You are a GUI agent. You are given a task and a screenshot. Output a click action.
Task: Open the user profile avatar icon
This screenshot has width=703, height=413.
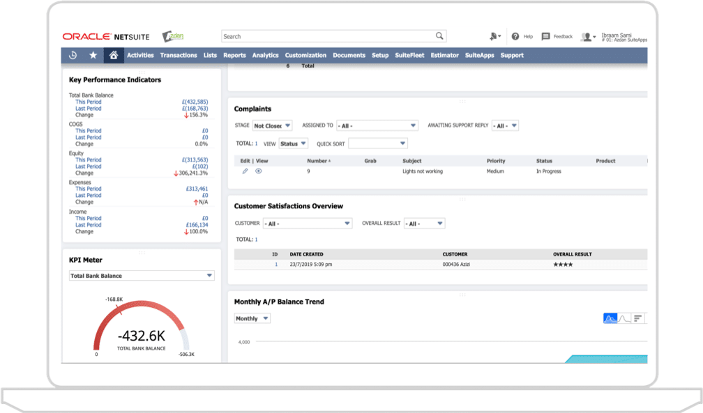tap(587, 37)
